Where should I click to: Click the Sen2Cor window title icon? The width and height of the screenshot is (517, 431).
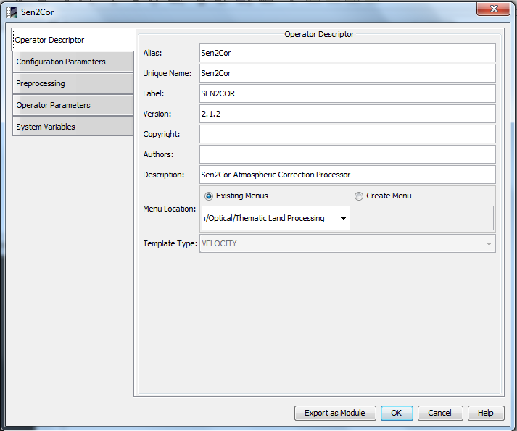12,12
